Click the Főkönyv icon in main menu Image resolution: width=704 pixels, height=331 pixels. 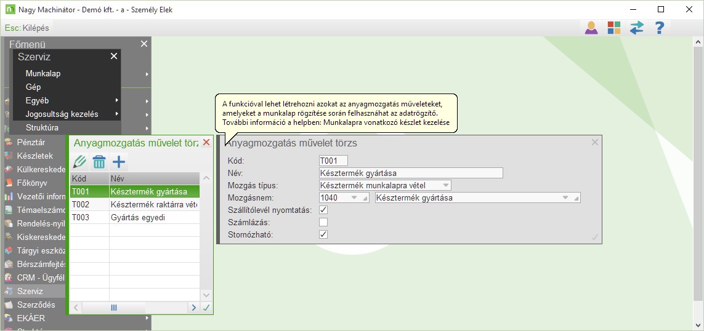[8, 183]
